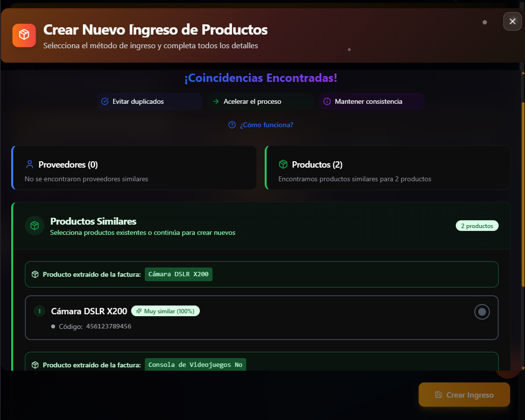The width and height of the screenshot is (525, 420).
Task: Click the round box icon beside Productos Similares
Action: pos(35,226)
